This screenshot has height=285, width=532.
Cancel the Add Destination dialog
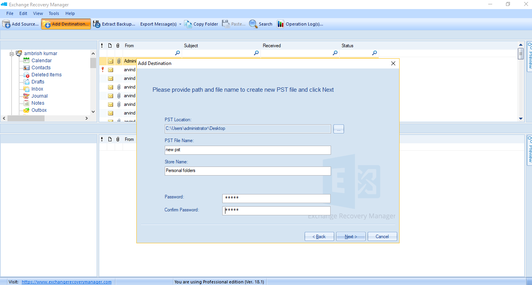(382, 237)
